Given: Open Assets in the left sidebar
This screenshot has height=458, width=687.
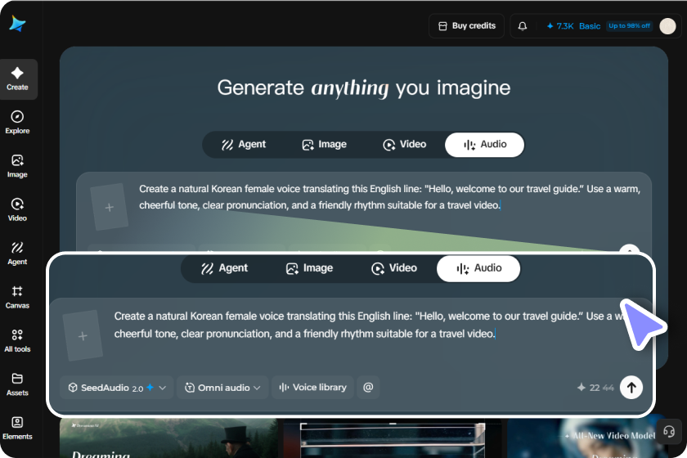Looking at the screenshot, I should pyautogui.click(x=17, y=385).
